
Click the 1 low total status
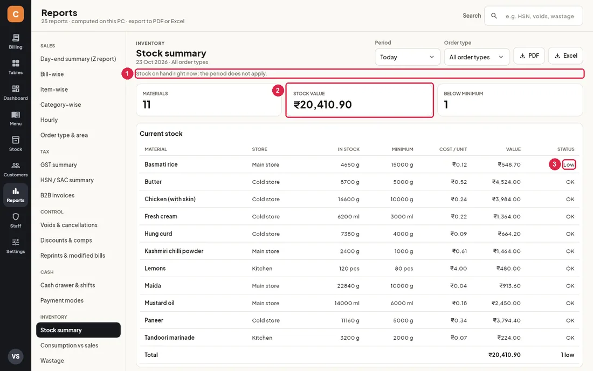click(567, 355)
